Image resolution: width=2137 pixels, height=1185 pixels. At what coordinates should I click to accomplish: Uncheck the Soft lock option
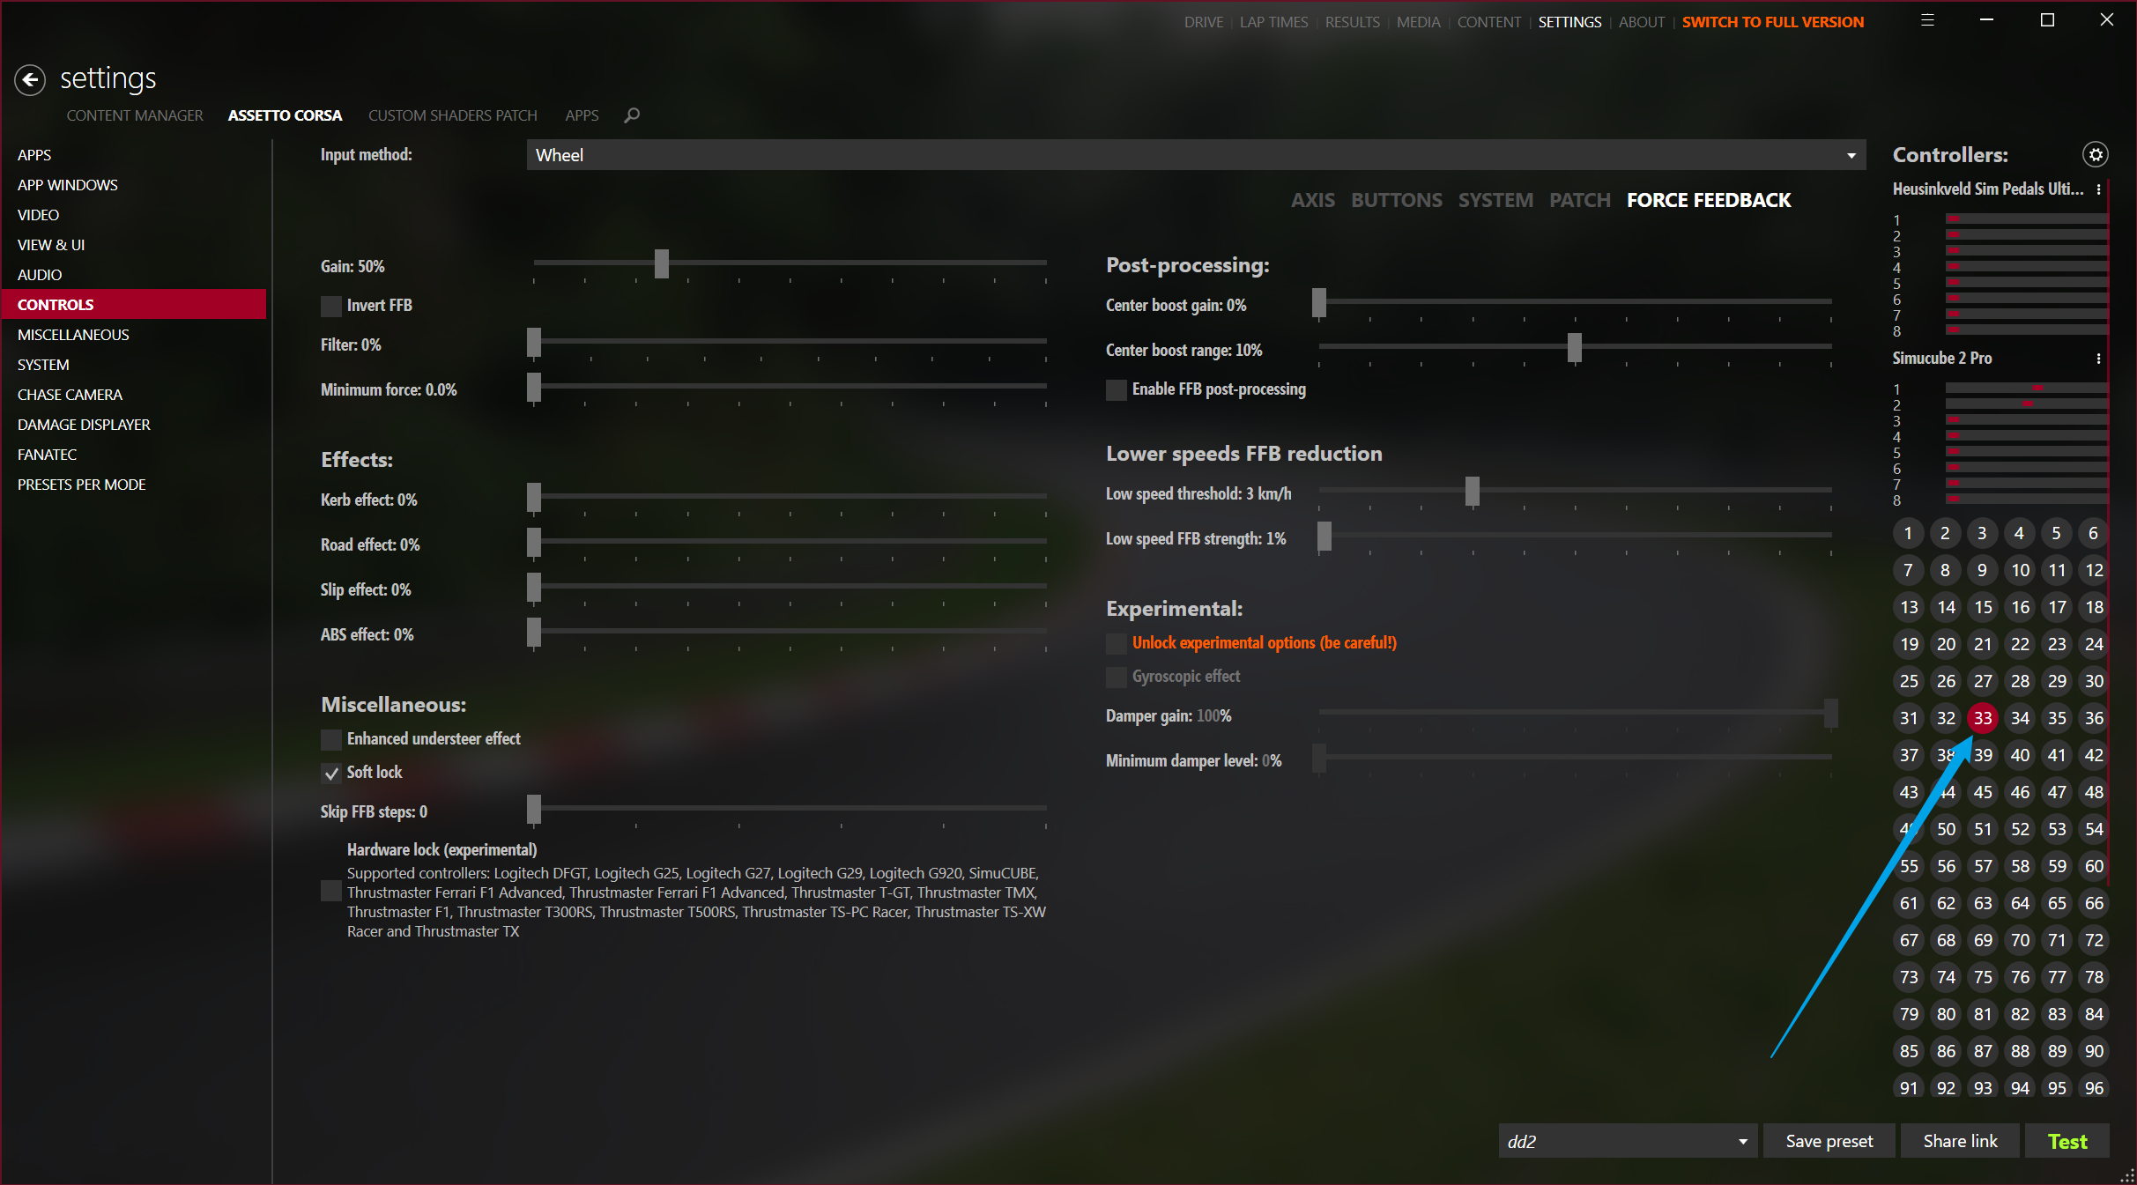coord(331,773)
